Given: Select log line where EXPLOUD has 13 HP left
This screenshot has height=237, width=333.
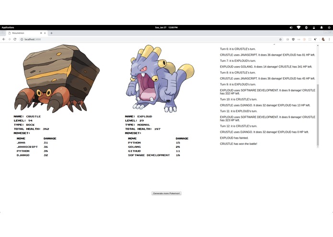Looking at the screenshot, I should coord(265,105).
